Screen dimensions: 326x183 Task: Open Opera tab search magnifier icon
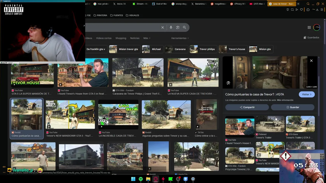(x=308, y=4)
